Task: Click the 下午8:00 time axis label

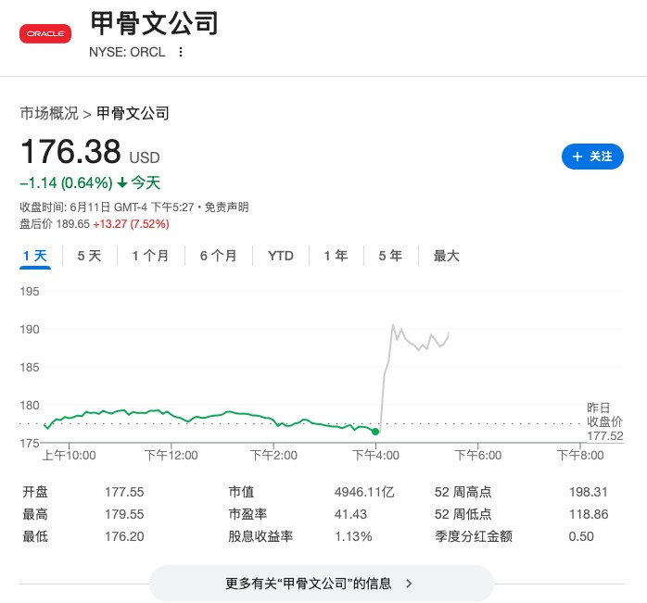Action: point(580,456)
